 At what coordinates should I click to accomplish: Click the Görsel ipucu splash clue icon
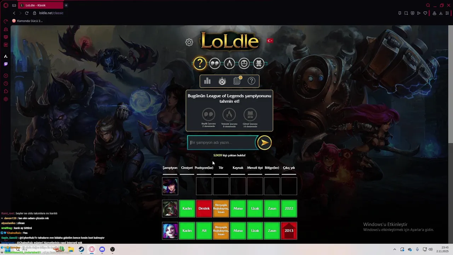pyautogui.click(x=250, y=115)
